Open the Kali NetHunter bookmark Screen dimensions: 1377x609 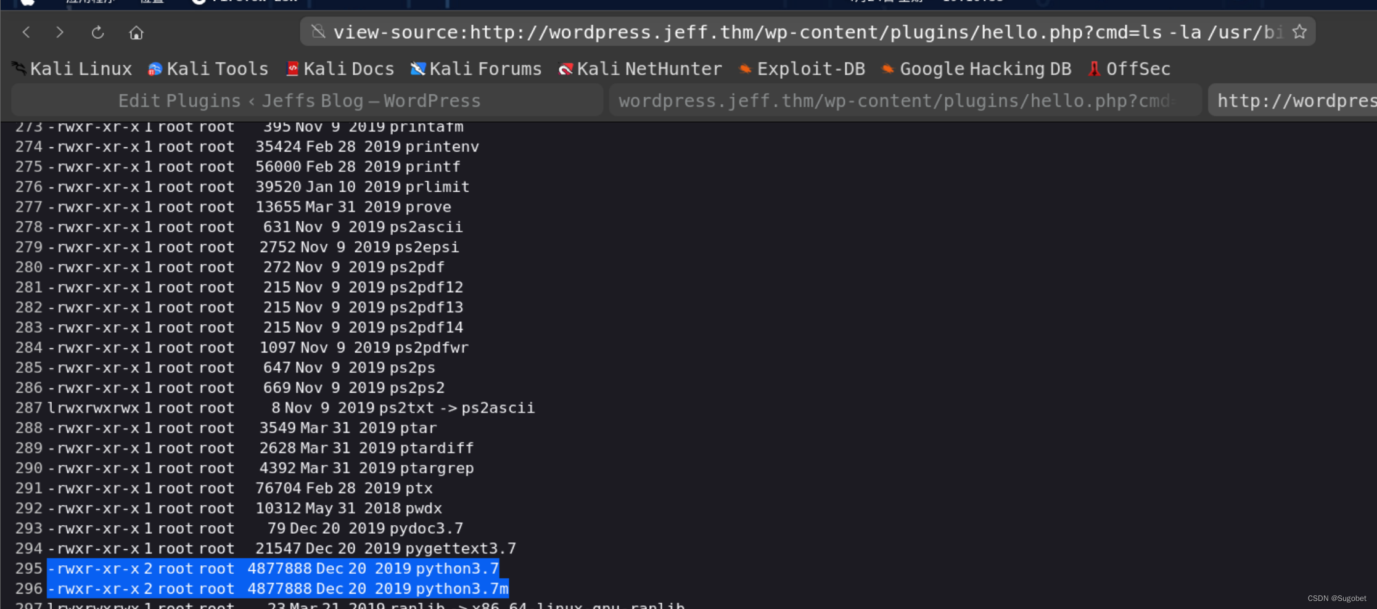(640, 68)
